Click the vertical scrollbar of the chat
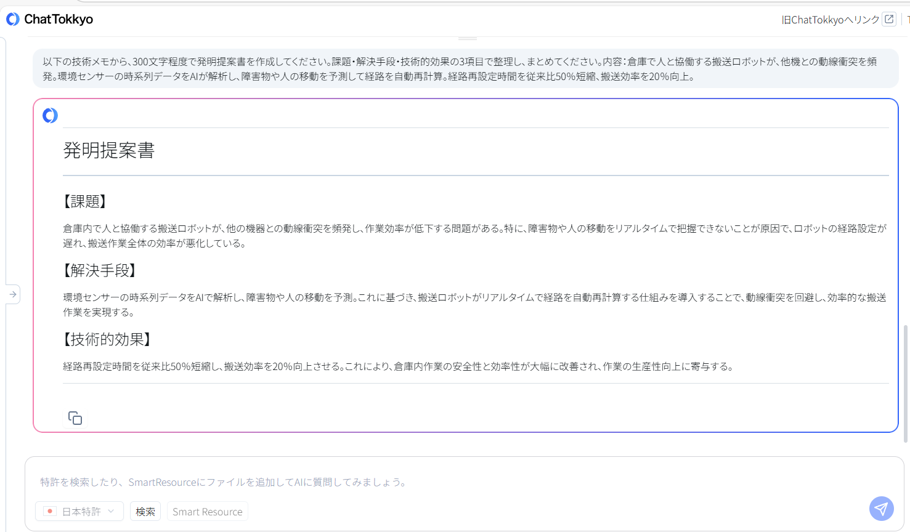Screen dimensions: 910x532 pyautogui.click(x=905, y=383)
